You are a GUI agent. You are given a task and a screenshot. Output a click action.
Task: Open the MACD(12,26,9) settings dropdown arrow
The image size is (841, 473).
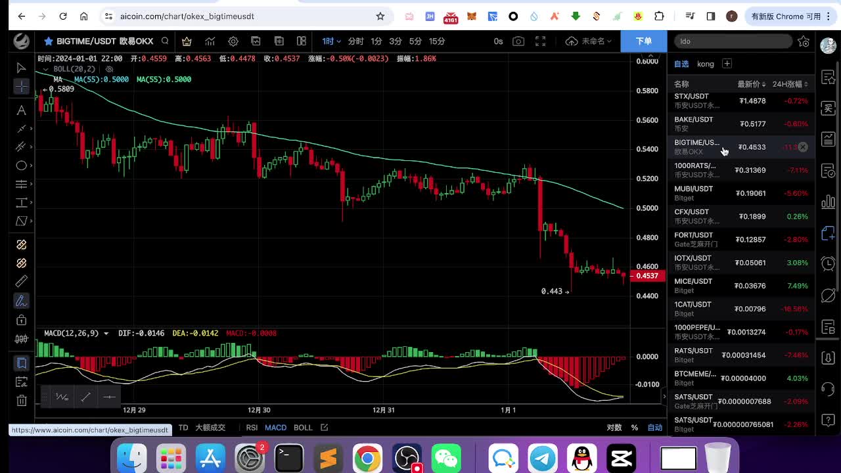pos(106,334)
